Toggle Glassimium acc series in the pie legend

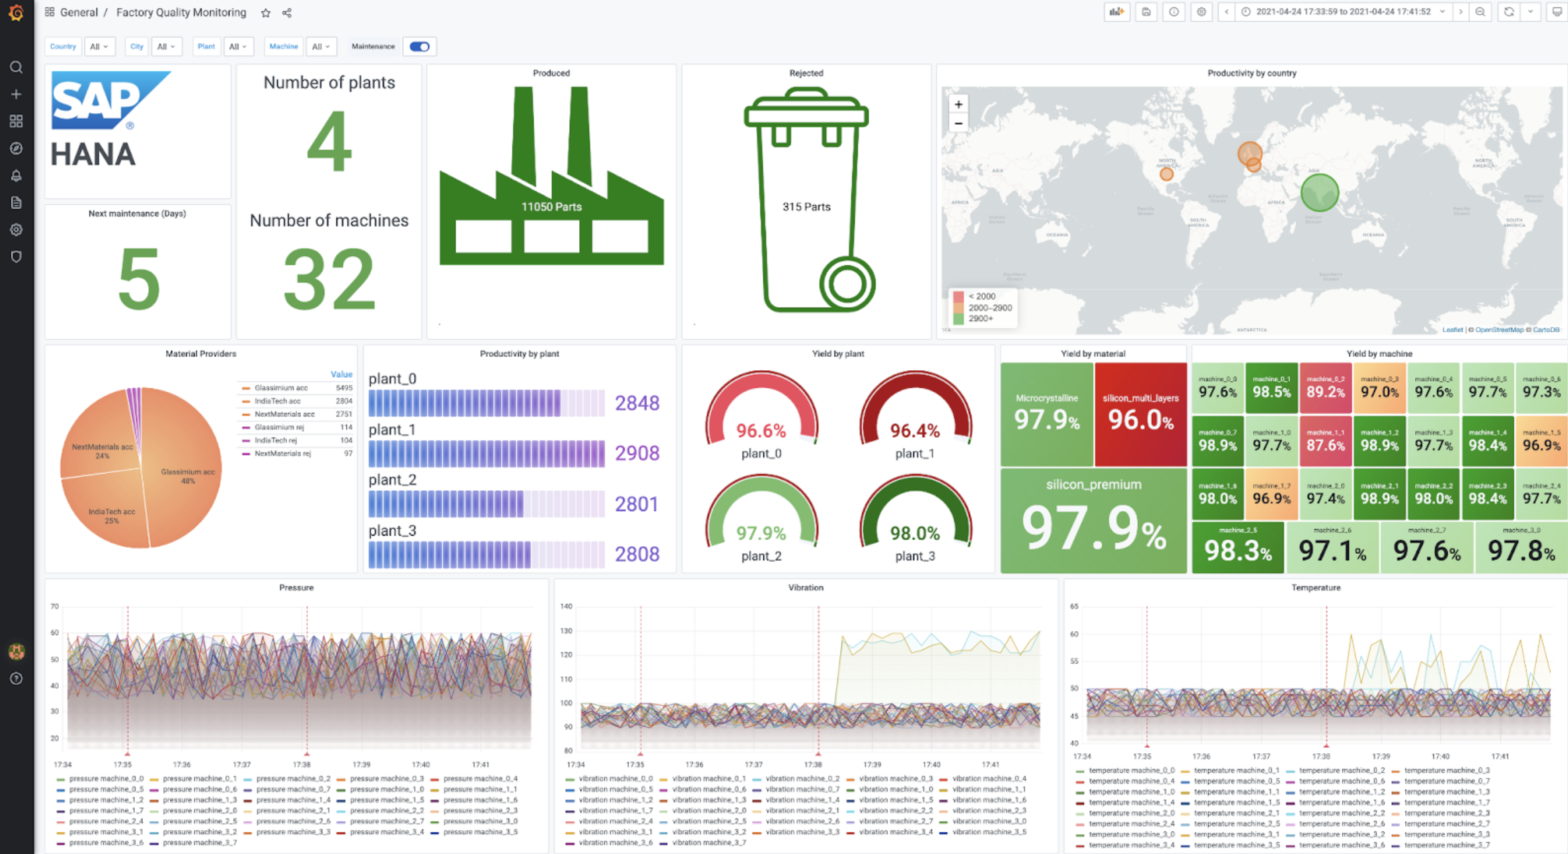pyautogui.click(x=280, y=388)
